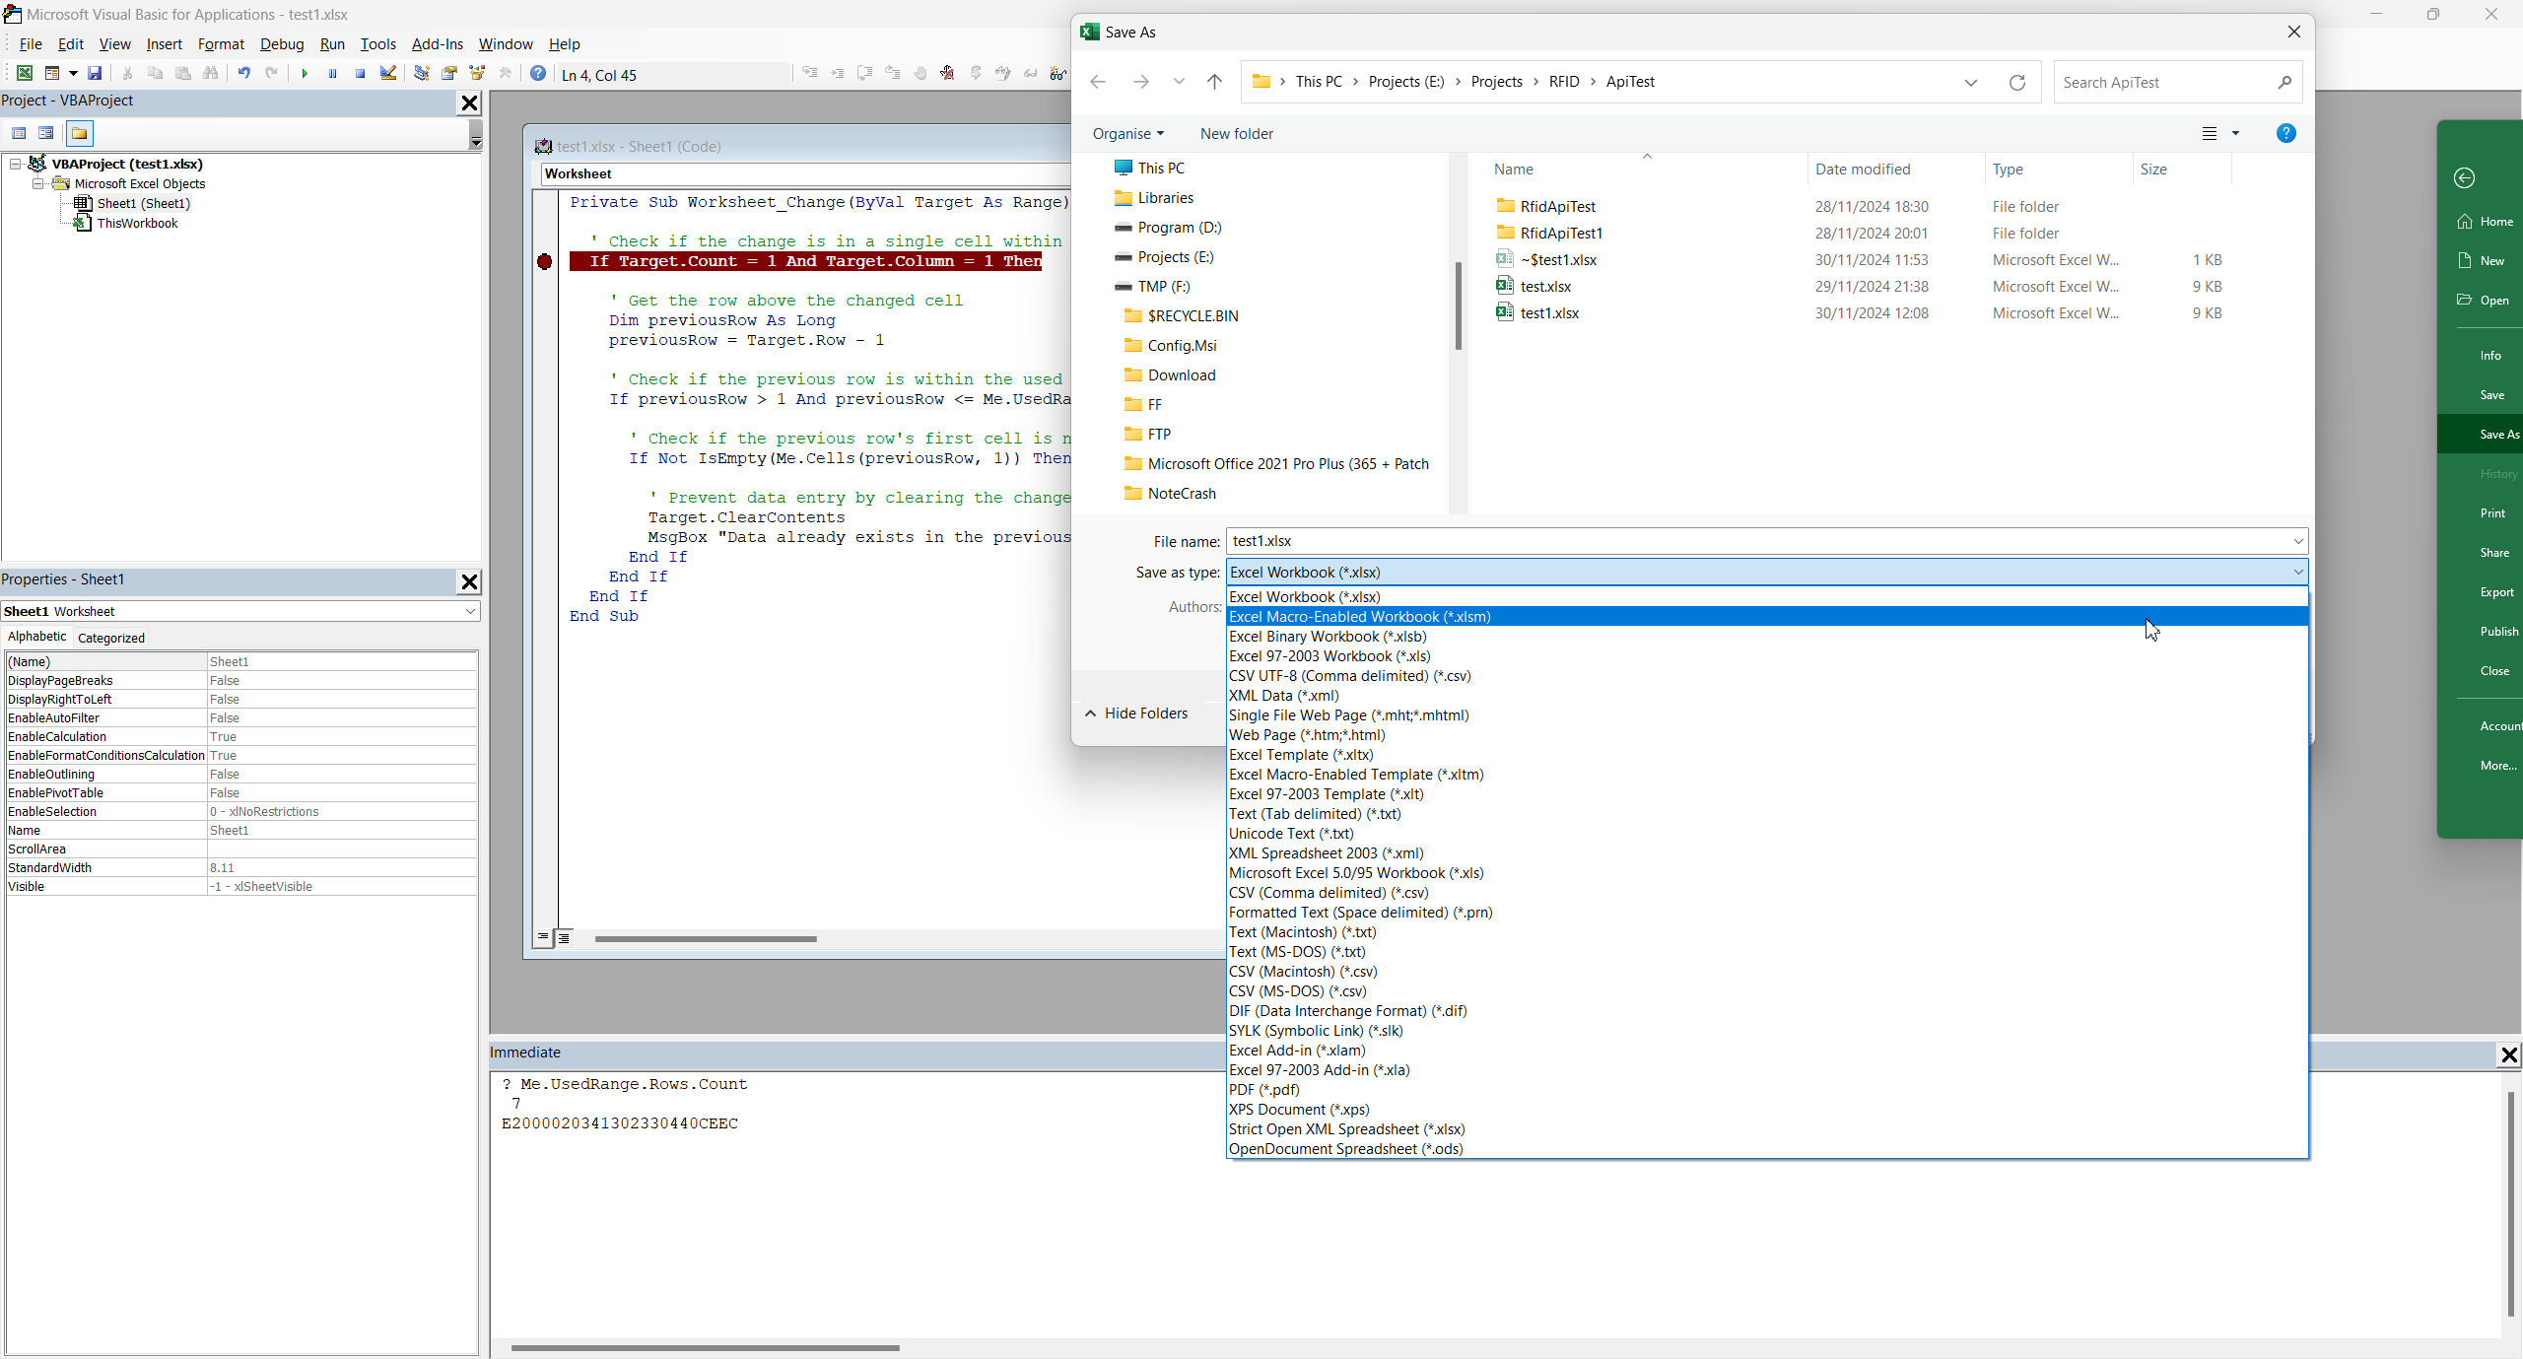Collapse the VBAProject (test1.xlsx) tree node

16,164
